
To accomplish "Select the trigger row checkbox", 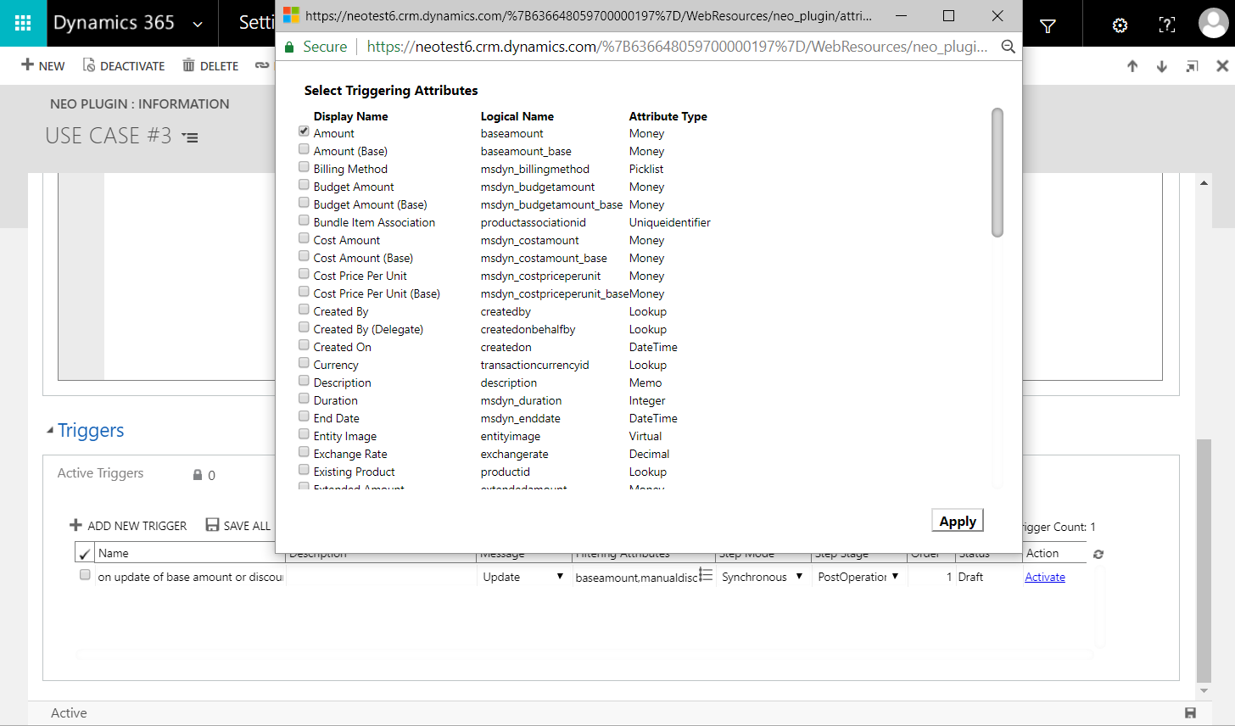I will pyautogui.click(x=85, y=575).
